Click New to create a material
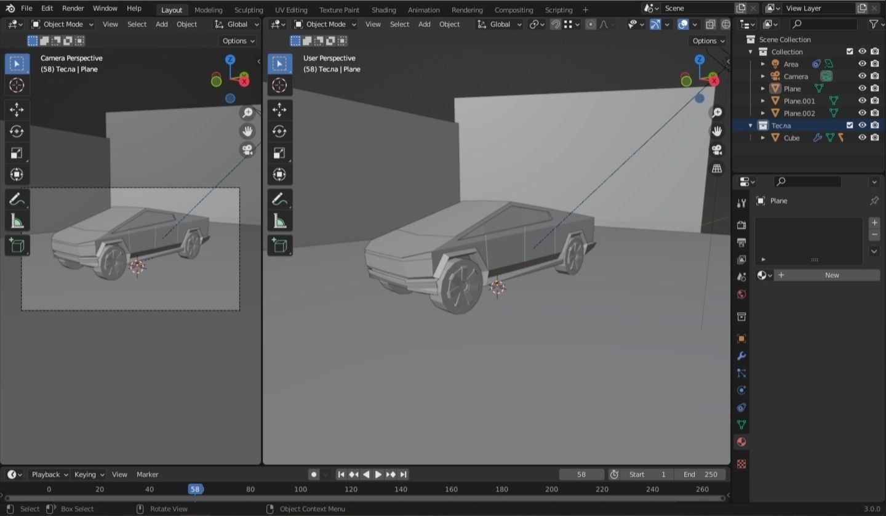This screenshot has width=886, height=516. pyautogui.click(x=826, y=275)
